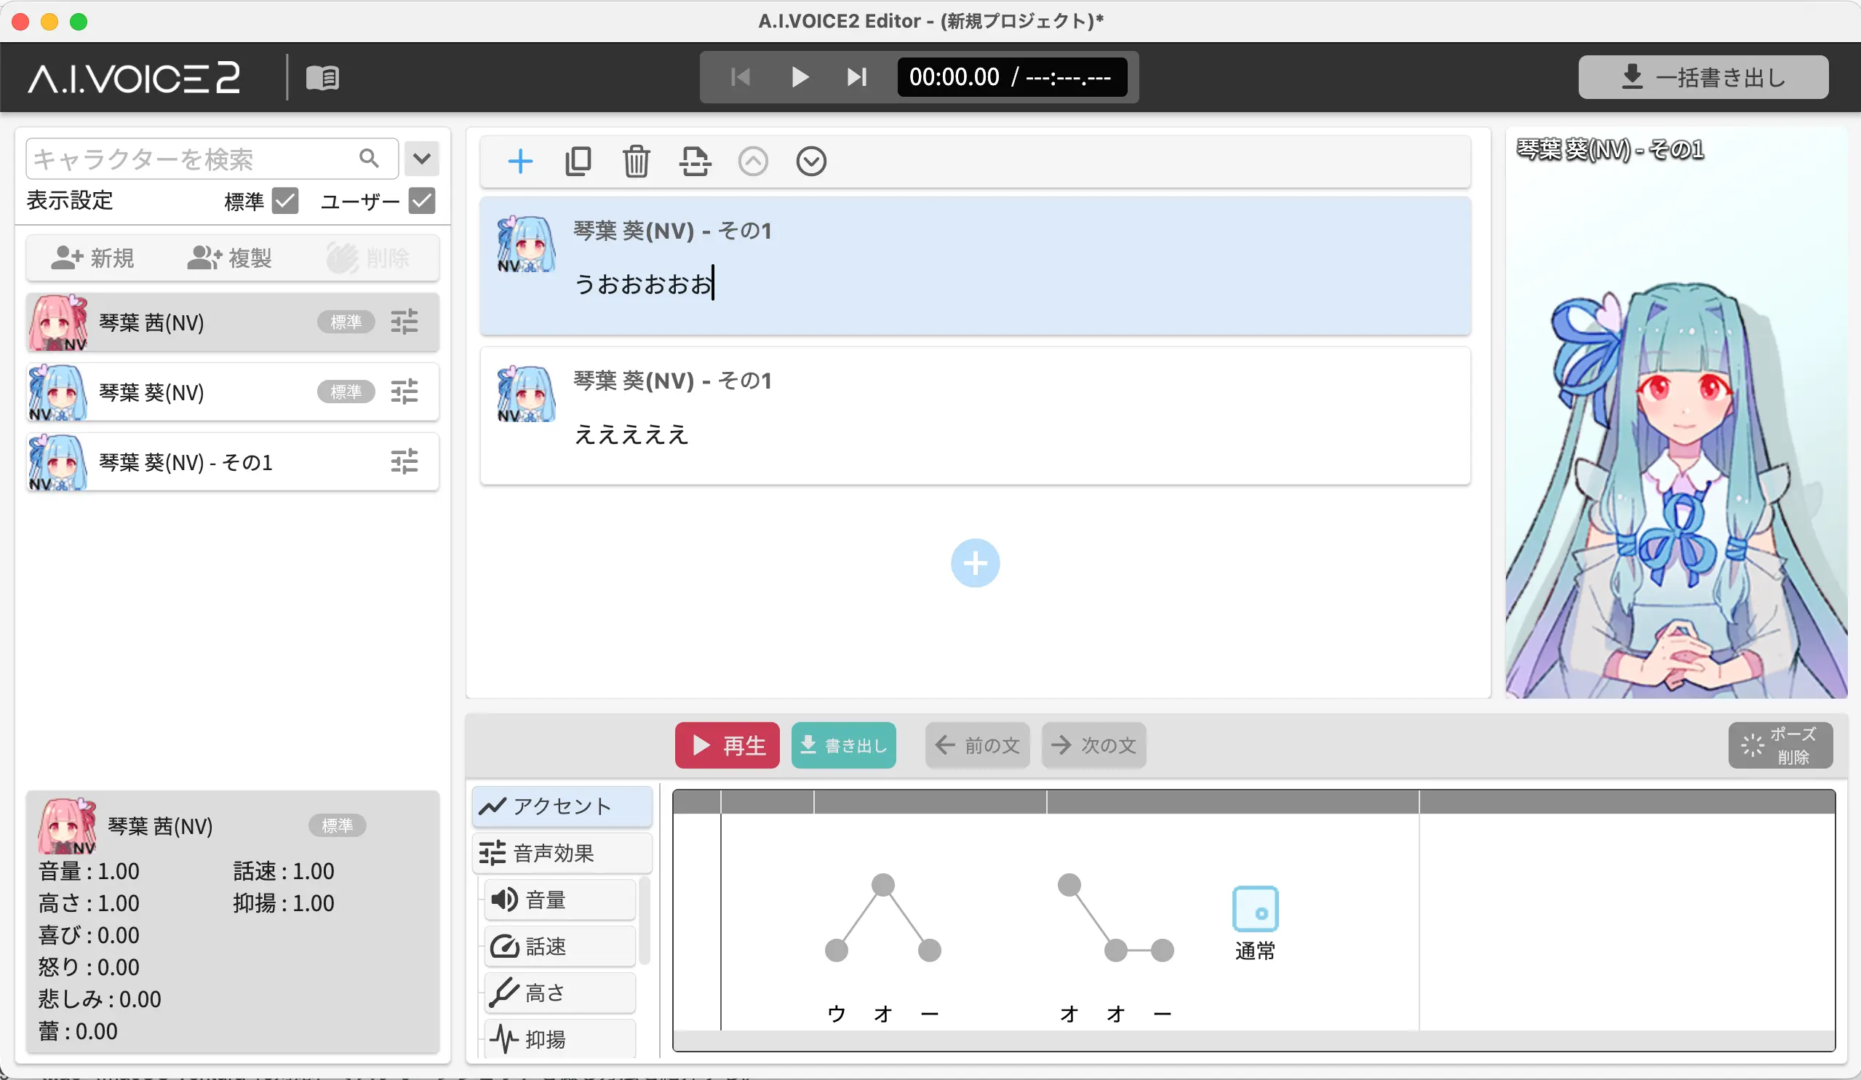Skip to next track in transport
Screen dimensions: 1861x1080
pos(856,77)
